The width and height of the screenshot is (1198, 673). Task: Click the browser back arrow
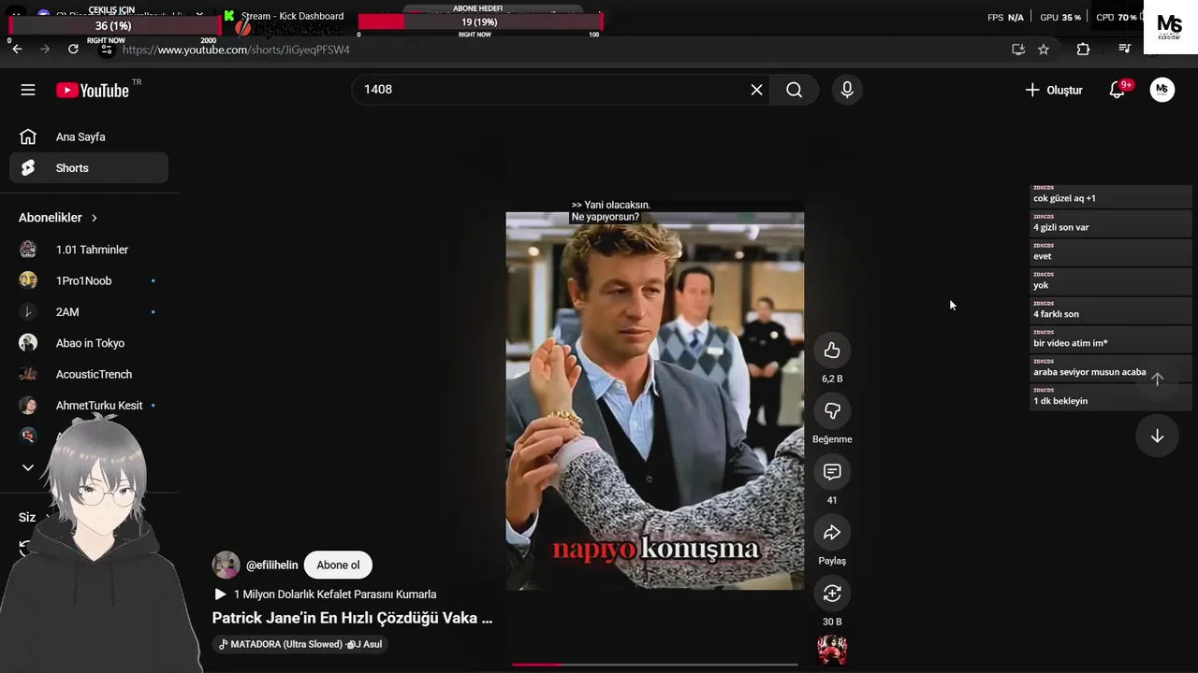(x=17, y=50)
